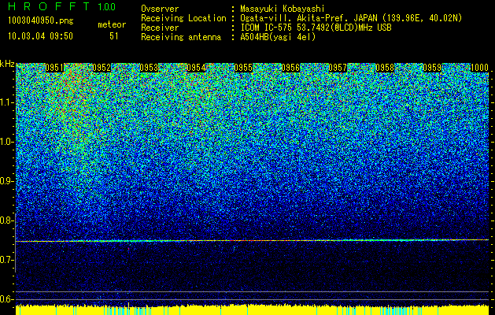495x315 pixels.
Task: Click the 0957 time marker
Action: tap(338, 68)
